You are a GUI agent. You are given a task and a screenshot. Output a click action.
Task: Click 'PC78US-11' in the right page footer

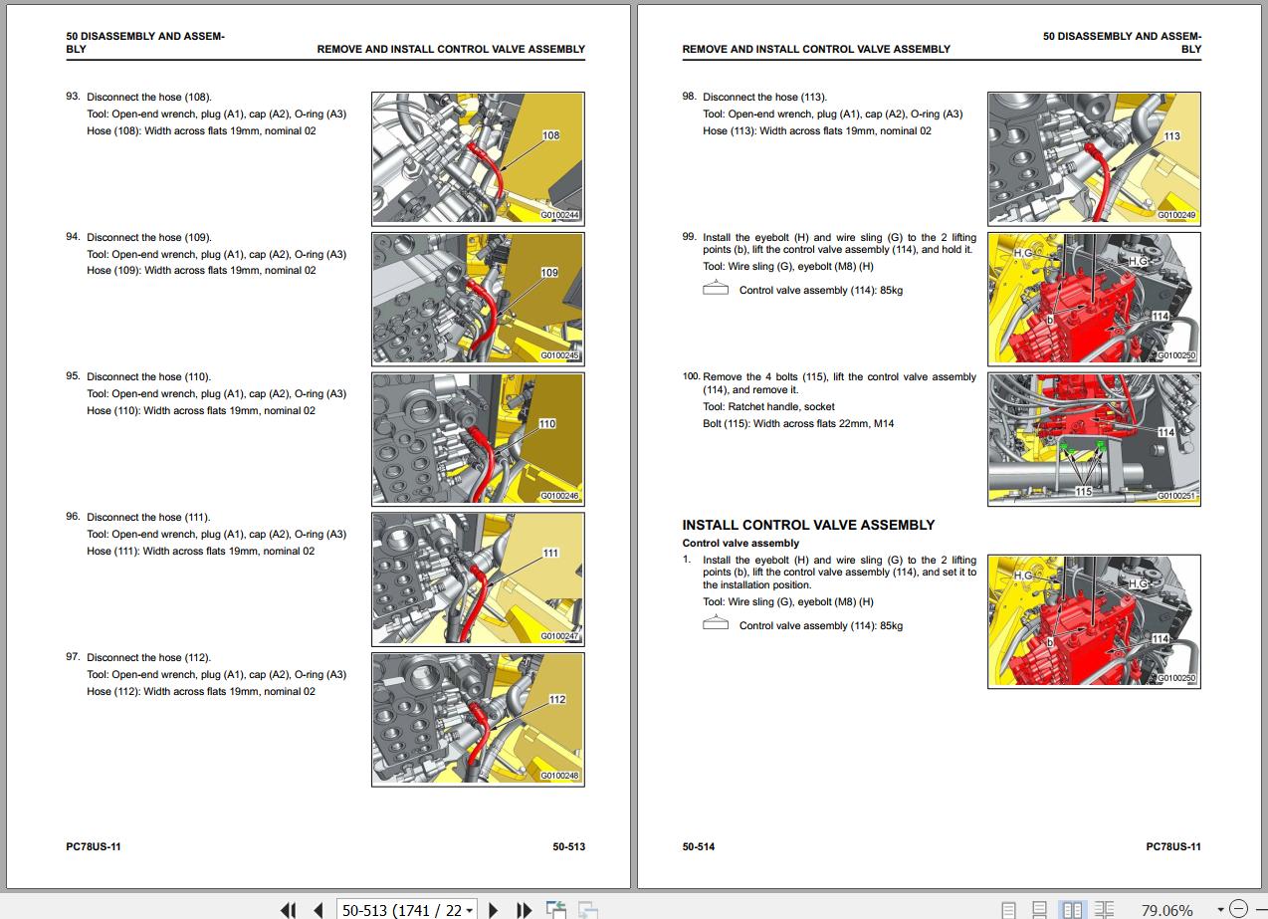pyautogui.click(x=1173, y=847)
